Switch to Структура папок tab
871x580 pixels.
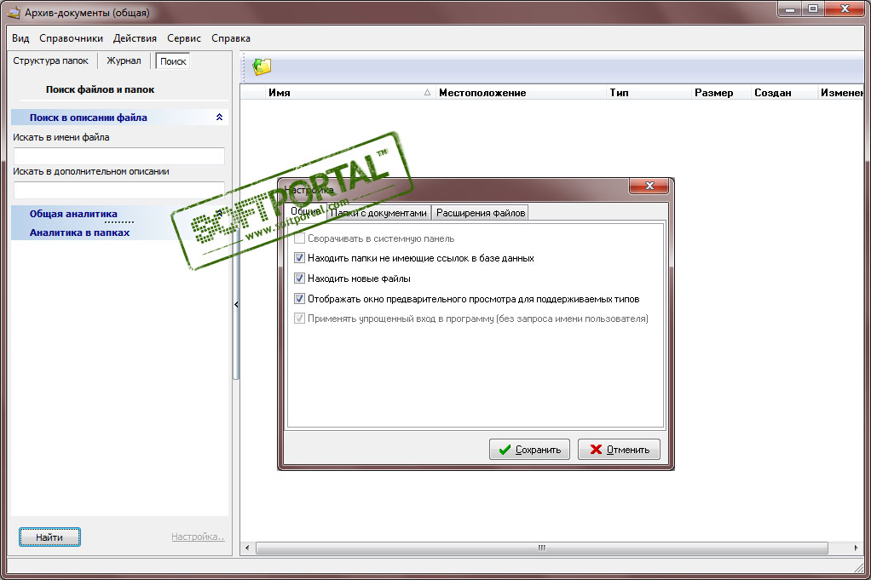tap(50, 60)
